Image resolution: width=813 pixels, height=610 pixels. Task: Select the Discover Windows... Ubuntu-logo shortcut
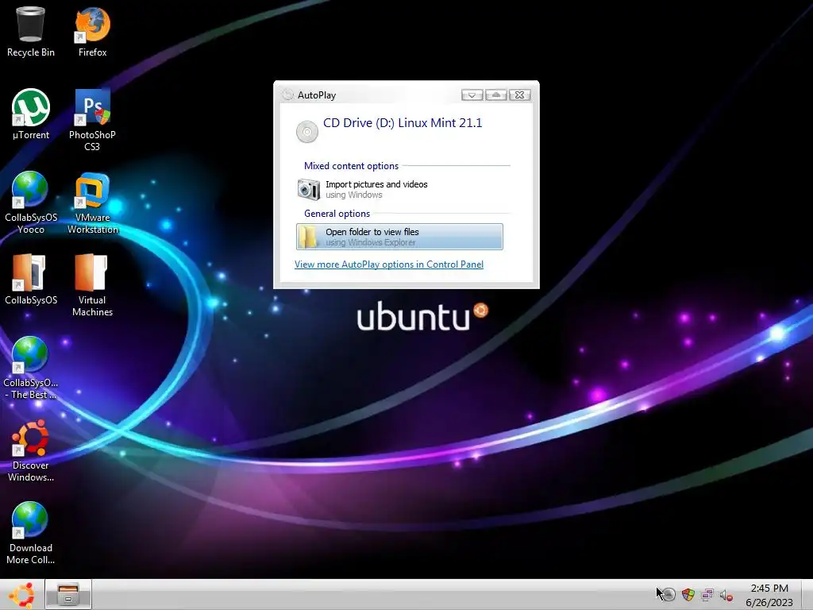point(31,450)
